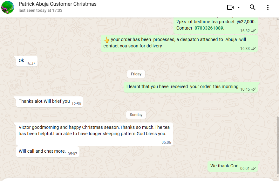Click the 'last seen today at 17:33' status
Viewport: 279px width, 181px height.
(40, 10)
